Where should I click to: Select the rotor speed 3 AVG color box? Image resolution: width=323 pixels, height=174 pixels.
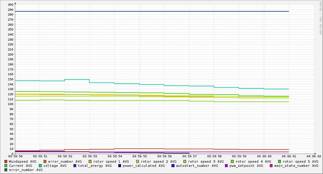pyautogui.click(x=185, y=161)
